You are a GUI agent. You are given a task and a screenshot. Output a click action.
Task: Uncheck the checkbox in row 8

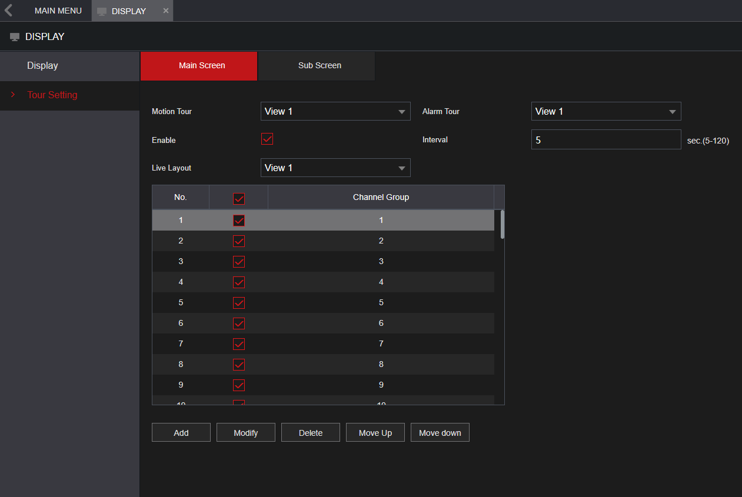[239, 365]
